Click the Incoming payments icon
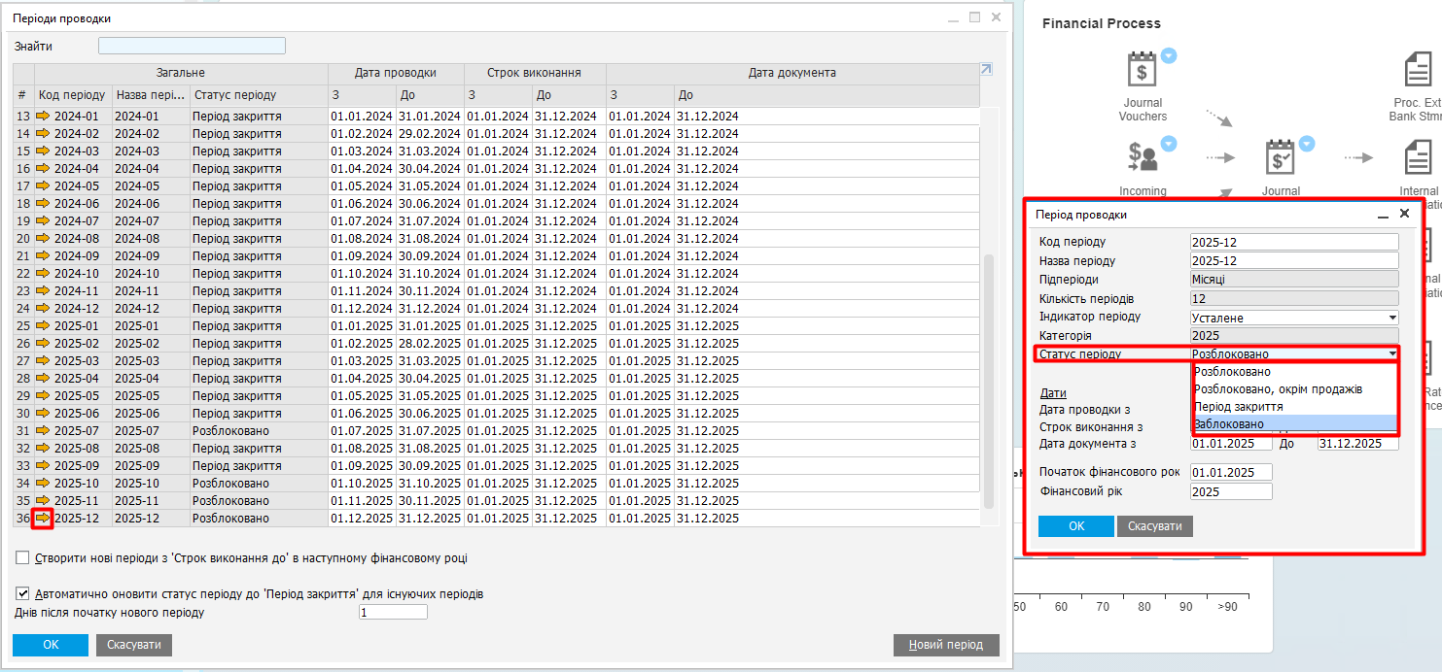The width and height of the screenshot is (1442, 672). (x=1142, y=158)
